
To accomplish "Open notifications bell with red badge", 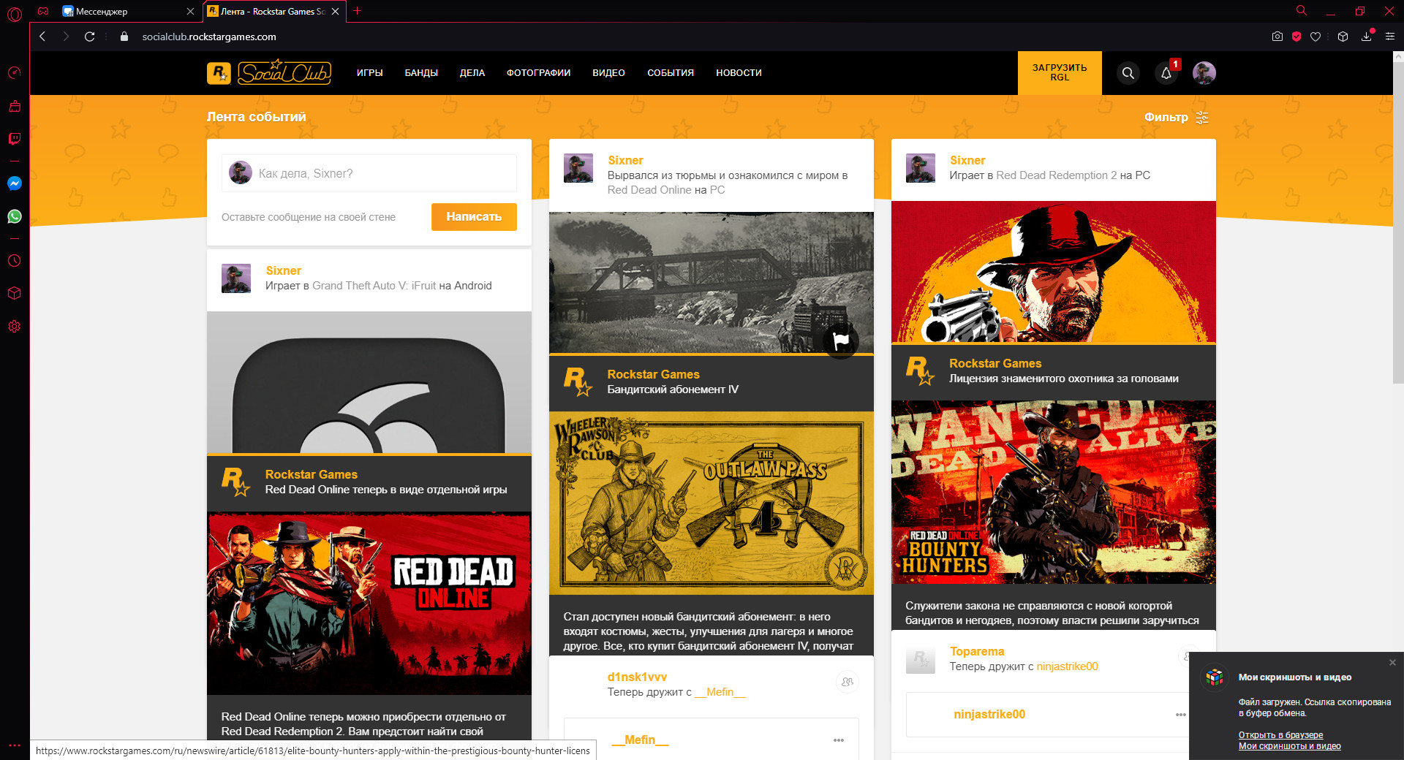I will (x=1166, y=73).
